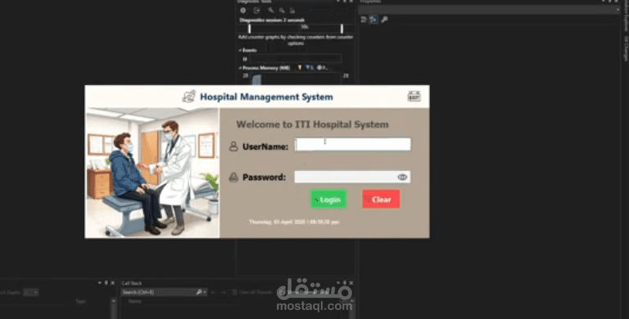The height and width of the screenshot is (319, 629).
Task: Pin the Call Stack panel
Action: tap(344, 283)
